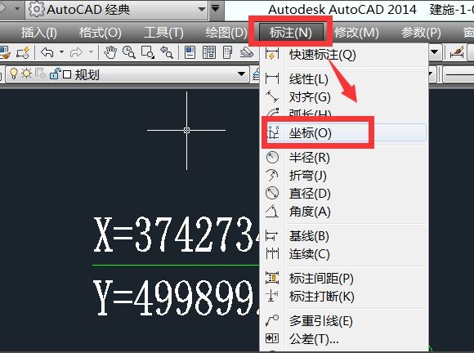The image size is (474, 353).
Task: Click the Radius dimension icon in menu
Action: [x=272, y=157]
